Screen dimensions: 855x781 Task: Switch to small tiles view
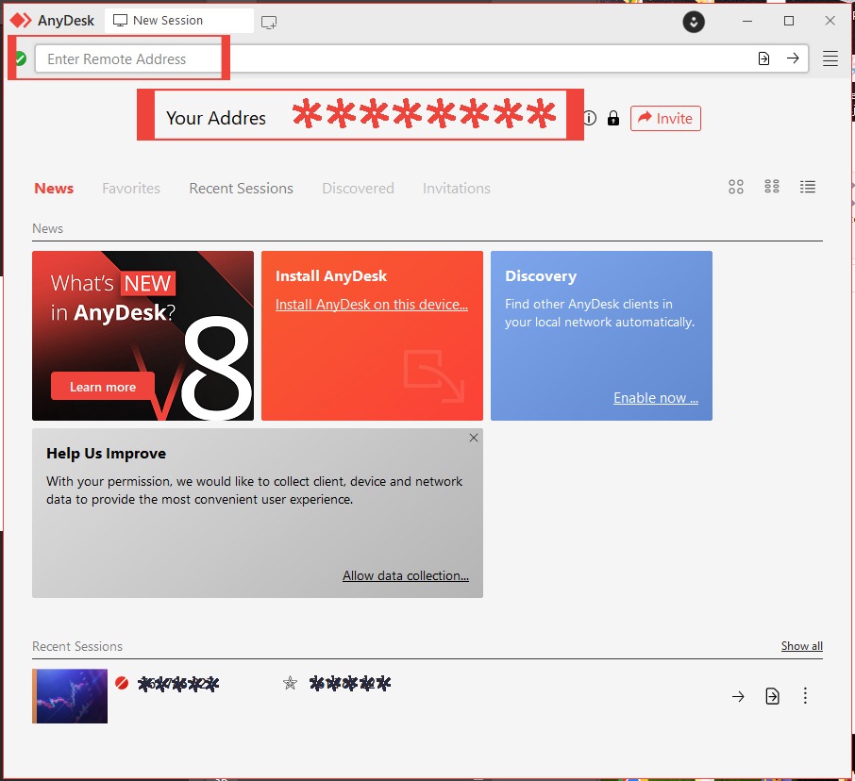(772, 187)
